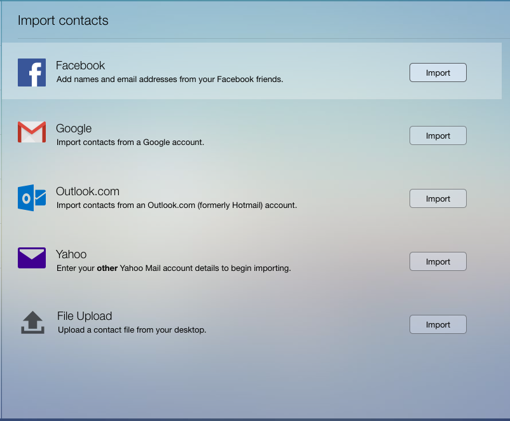Viewport: 510px width, 421px height.
Task: Import contacts from Google account
Action: click(438, 135)
